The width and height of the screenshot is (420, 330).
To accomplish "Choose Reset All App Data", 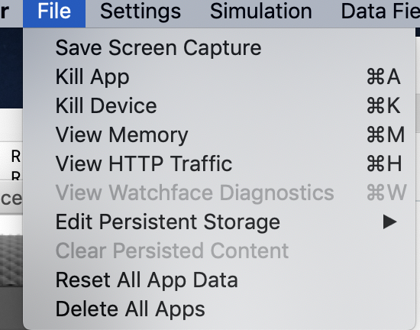I will 219,280.
